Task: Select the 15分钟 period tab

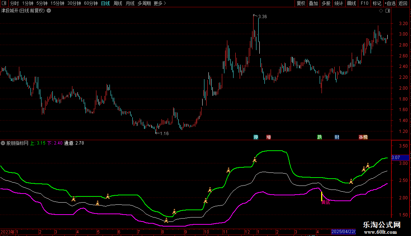Action: (57, 3)
